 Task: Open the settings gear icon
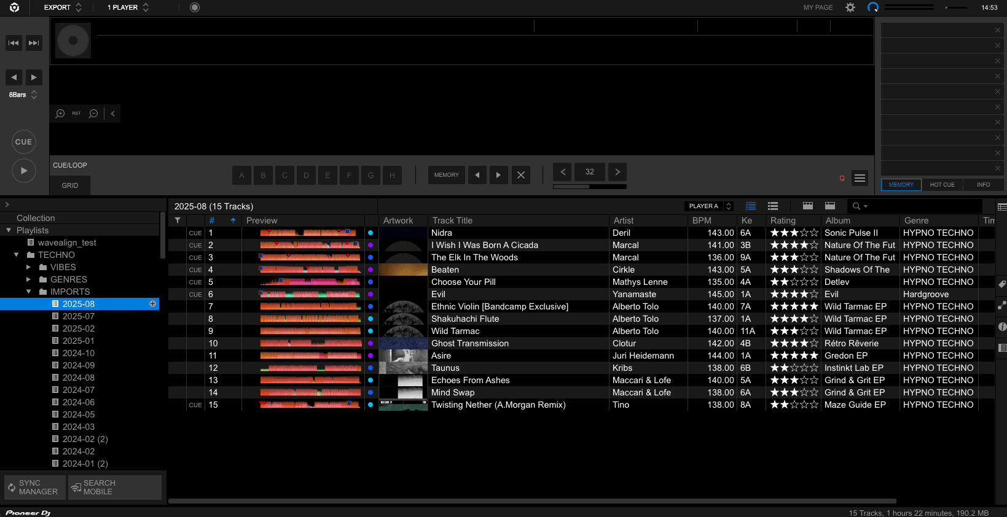(x=850, y=7)
